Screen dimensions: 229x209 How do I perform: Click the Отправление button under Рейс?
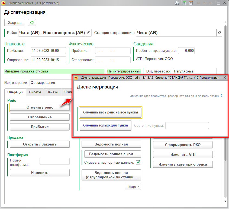point(40,117)
